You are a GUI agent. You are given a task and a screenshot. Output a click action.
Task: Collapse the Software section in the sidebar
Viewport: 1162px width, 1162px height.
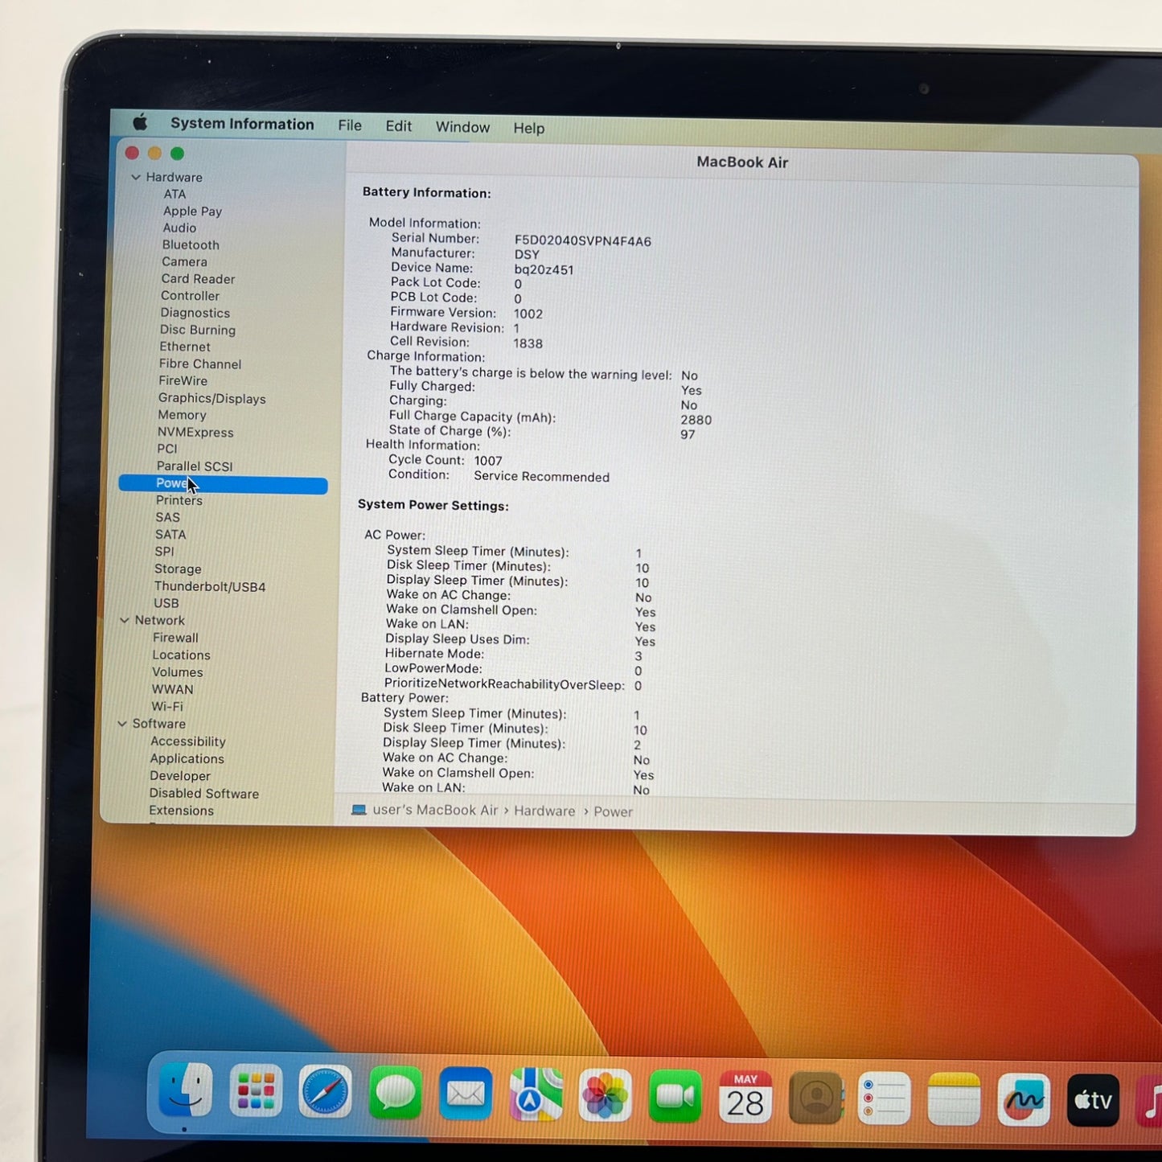pos(122,724)
